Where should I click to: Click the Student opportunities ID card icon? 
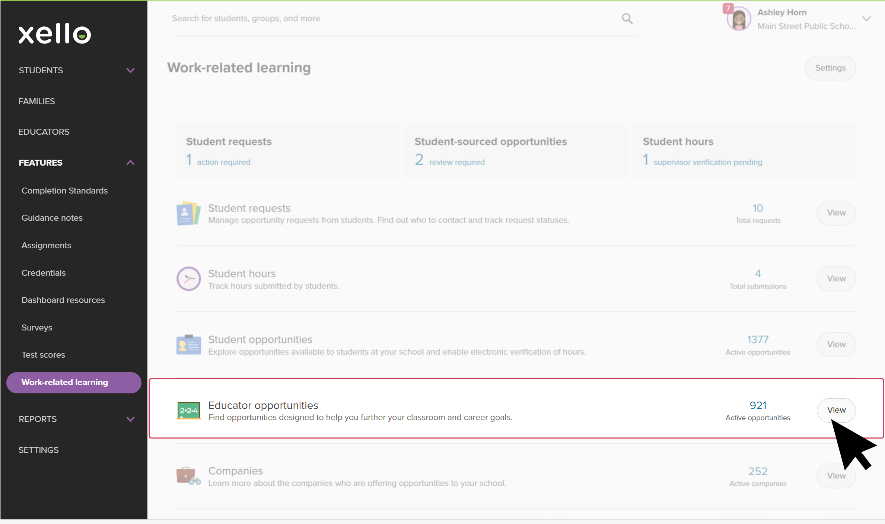[188, 345]
